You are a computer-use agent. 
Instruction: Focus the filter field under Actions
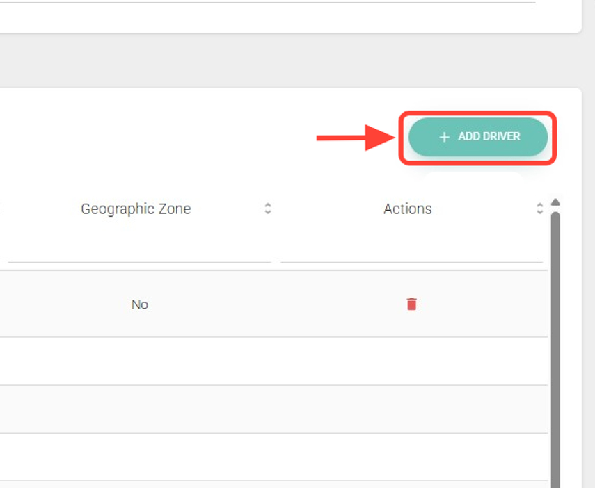pyautogui.click(x=411, y=252)
